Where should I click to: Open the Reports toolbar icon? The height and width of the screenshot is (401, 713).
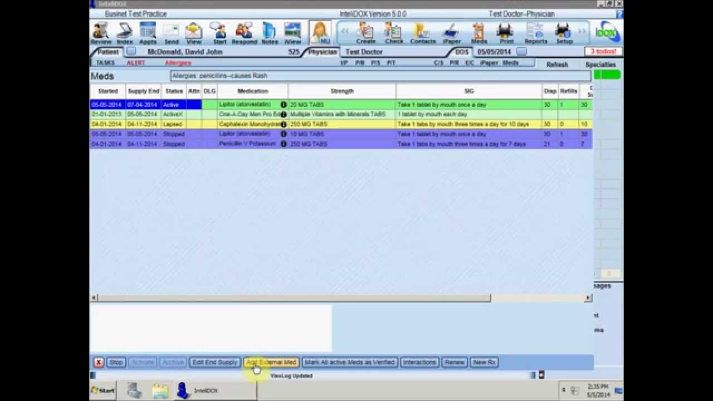point(535,33)
